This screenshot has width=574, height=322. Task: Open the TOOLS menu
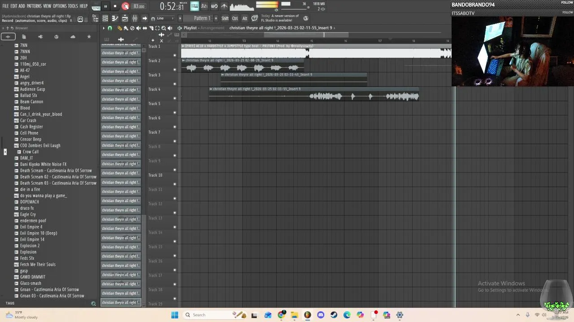point(73,6)
